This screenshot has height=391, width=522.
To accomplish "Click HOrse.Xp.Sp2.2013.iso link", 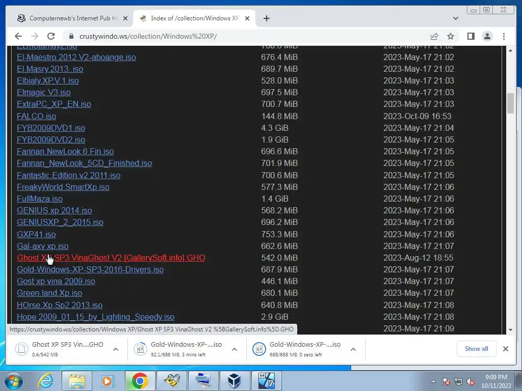I will pyautogui.click(x=60, y=305).
